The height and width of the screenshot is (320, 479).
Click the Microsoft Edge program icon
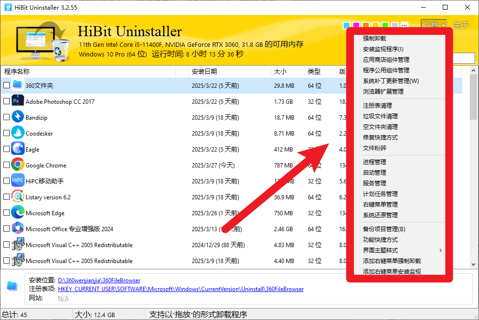pos(17,212)
